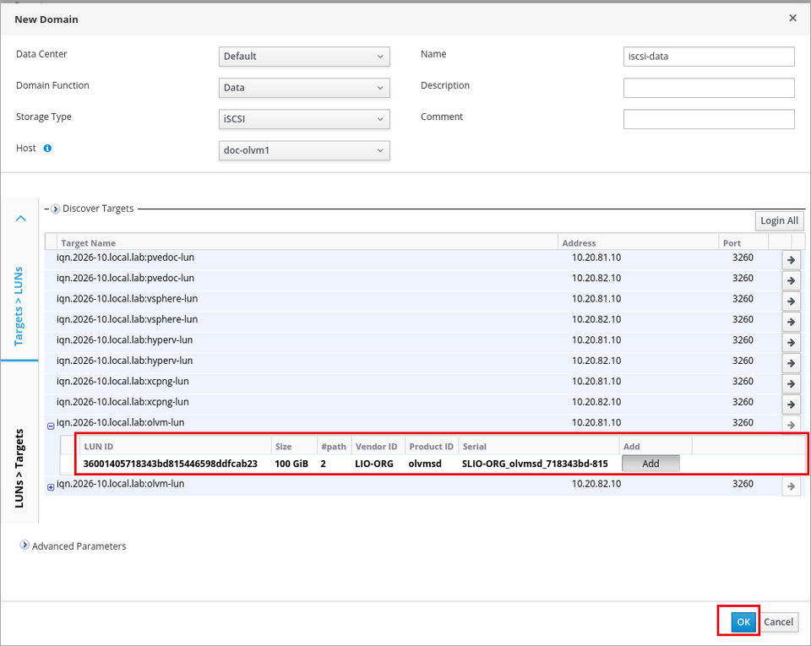This screenshot has height=646, width=811.
Task: Click the LUN ID column header
Action: pos(176,447)
